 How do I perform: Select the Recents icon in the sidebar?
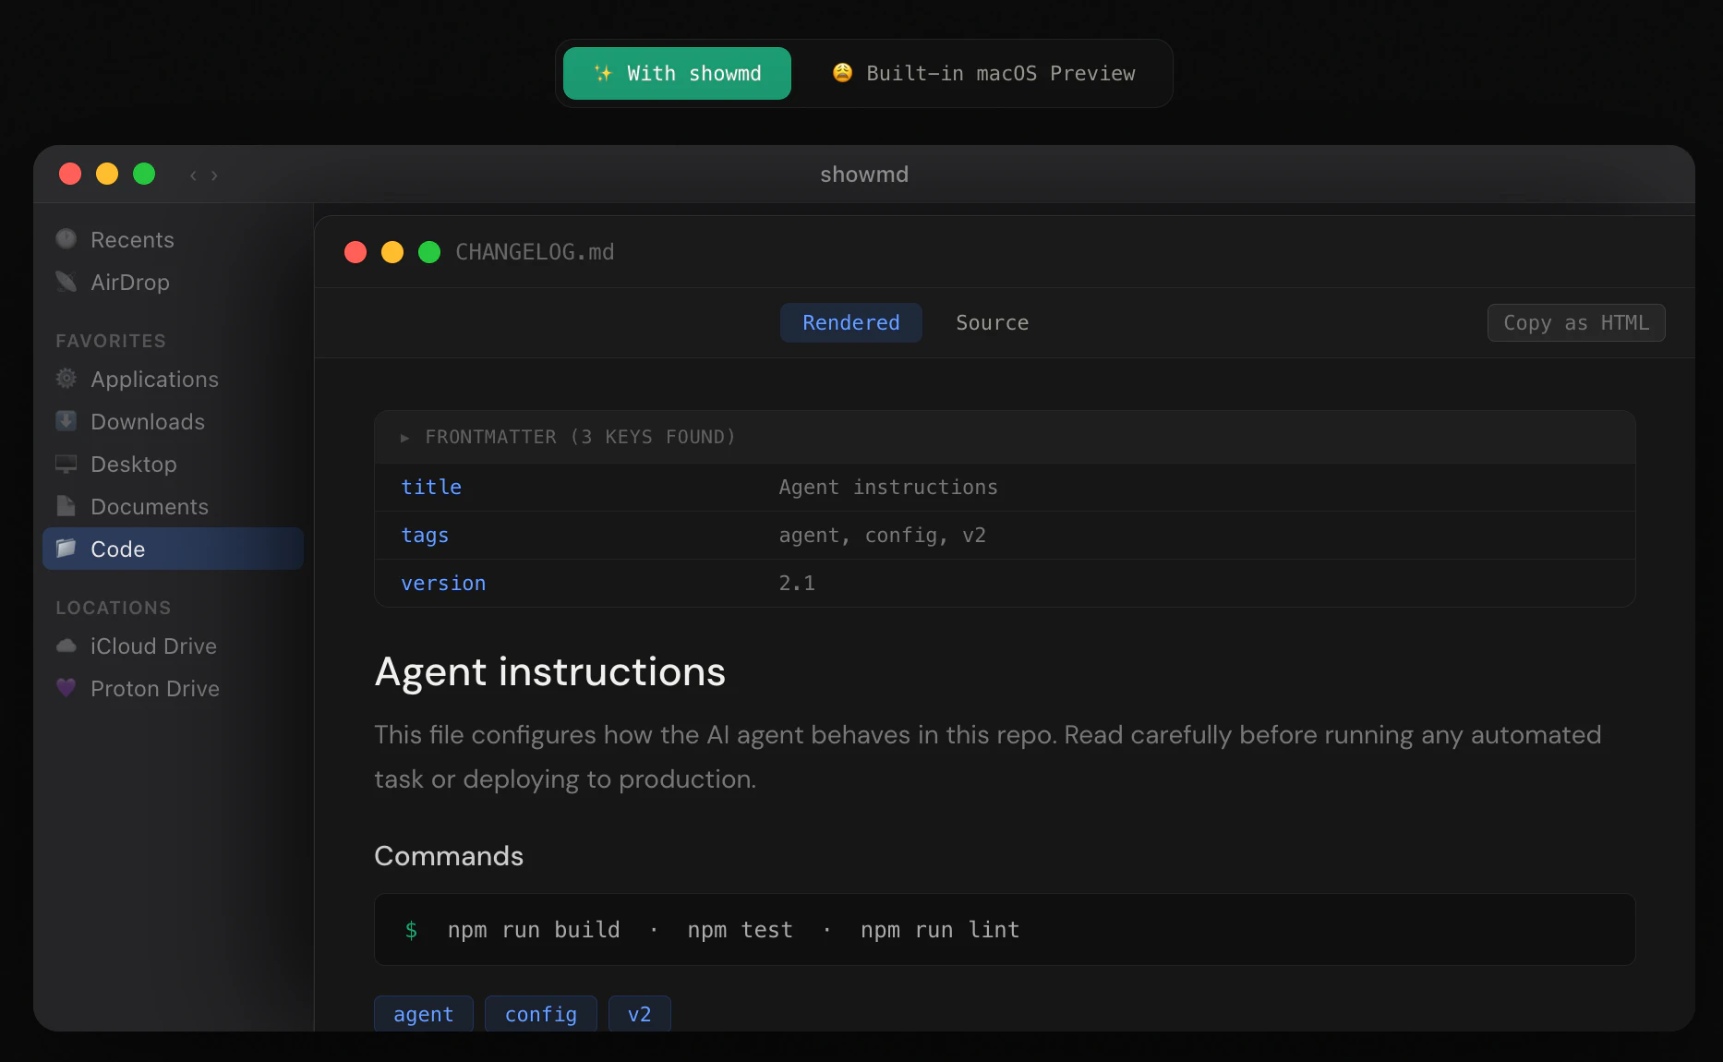coord(66,239)
